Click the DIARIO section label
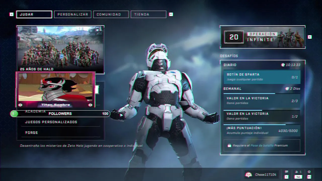 [x=230, y=65]
